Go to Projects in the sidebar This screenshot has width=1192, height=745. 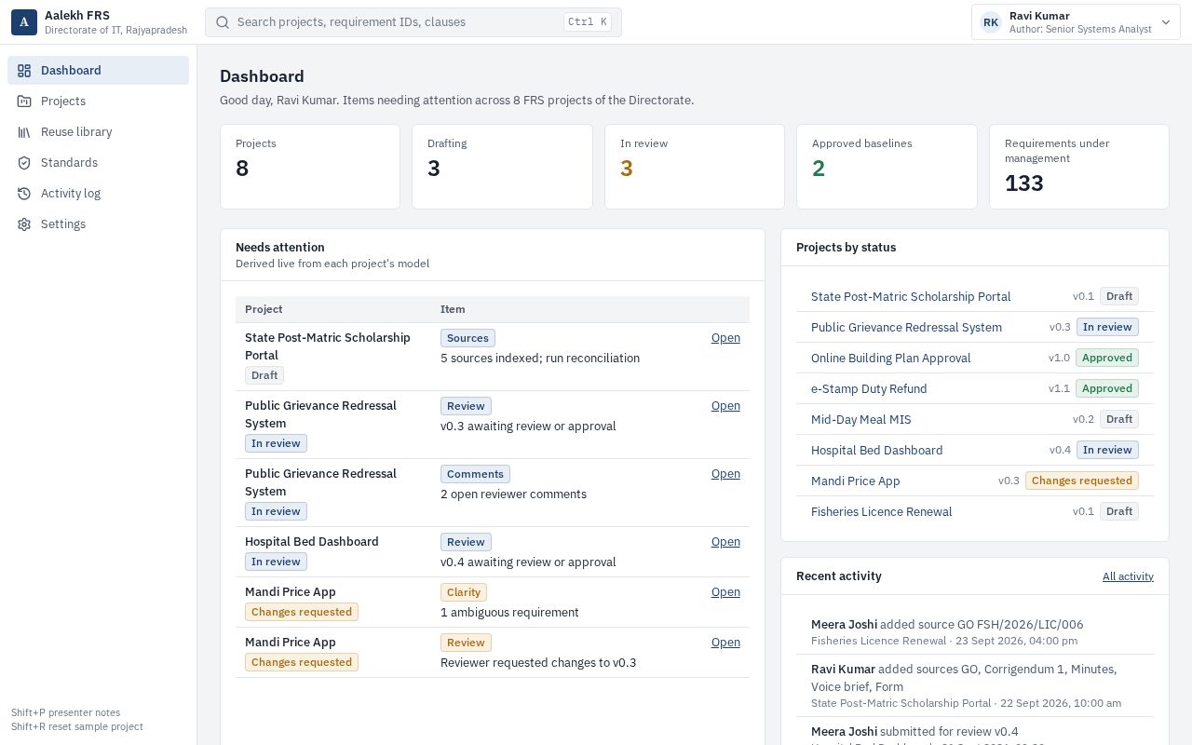(98, 102)
